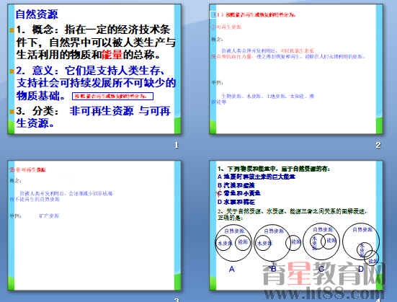Screen dimensions: 397x302
Task: Click the red word 能量 on slide 1
Action: click(112, 55)
